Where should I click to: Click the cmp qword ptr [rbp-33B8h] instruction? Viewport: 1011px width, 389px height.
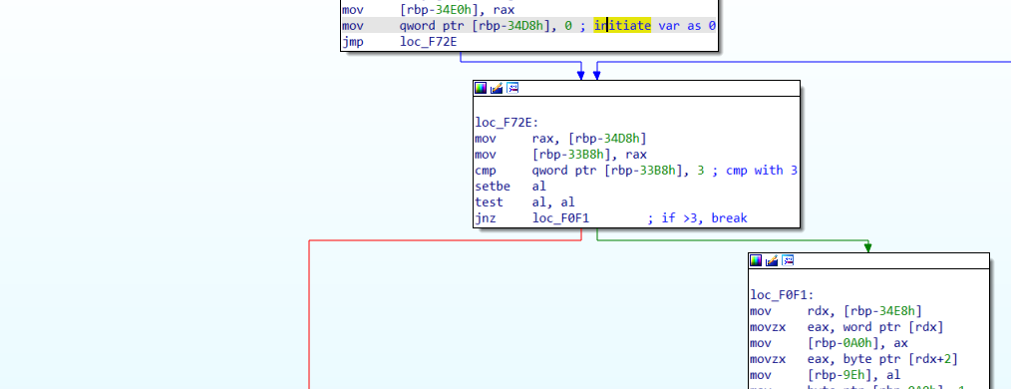coord(589,171)
